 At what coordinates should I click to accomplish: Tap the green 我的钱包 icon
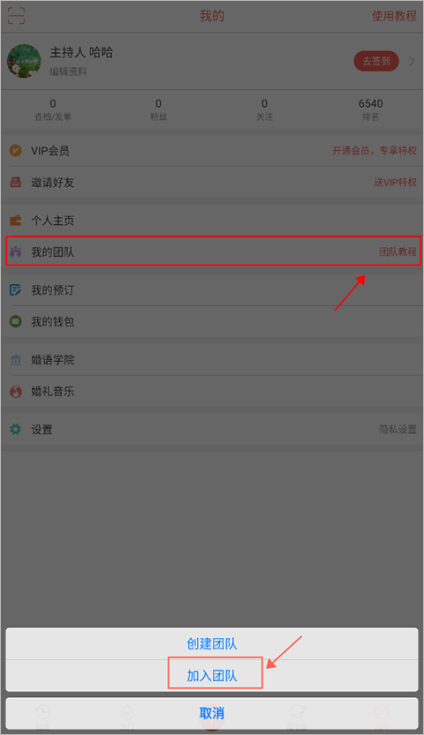point(16,321)
